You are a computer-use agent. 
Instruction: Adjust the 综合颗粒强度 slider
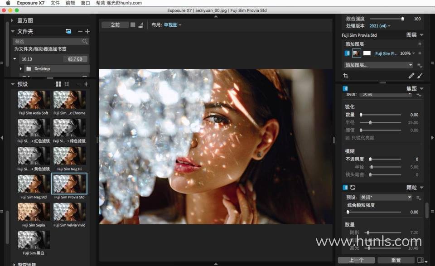(374, 212)
